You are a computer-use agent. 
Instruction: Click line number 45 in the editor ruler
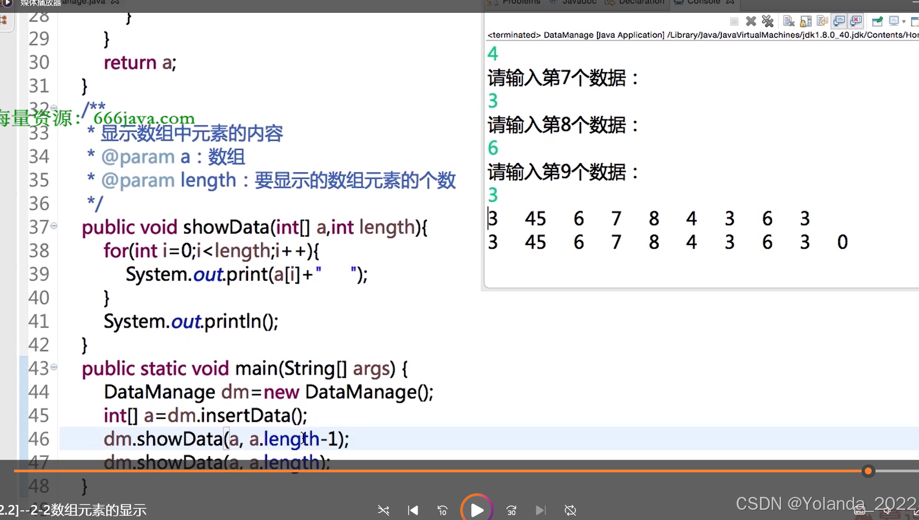[39, 415]
